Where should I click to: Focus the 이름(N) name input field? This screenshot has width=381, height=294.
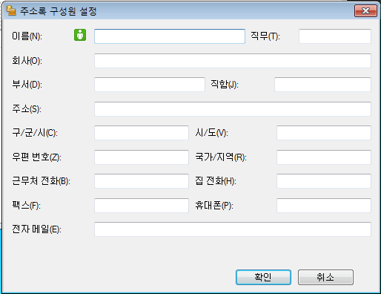click(x=170, y=36)
